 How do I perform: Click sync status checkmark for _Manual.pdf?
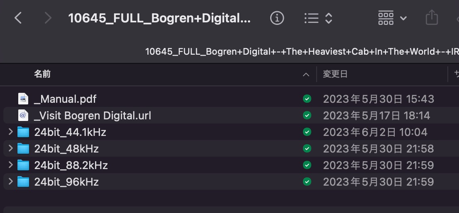coord(307,99)
